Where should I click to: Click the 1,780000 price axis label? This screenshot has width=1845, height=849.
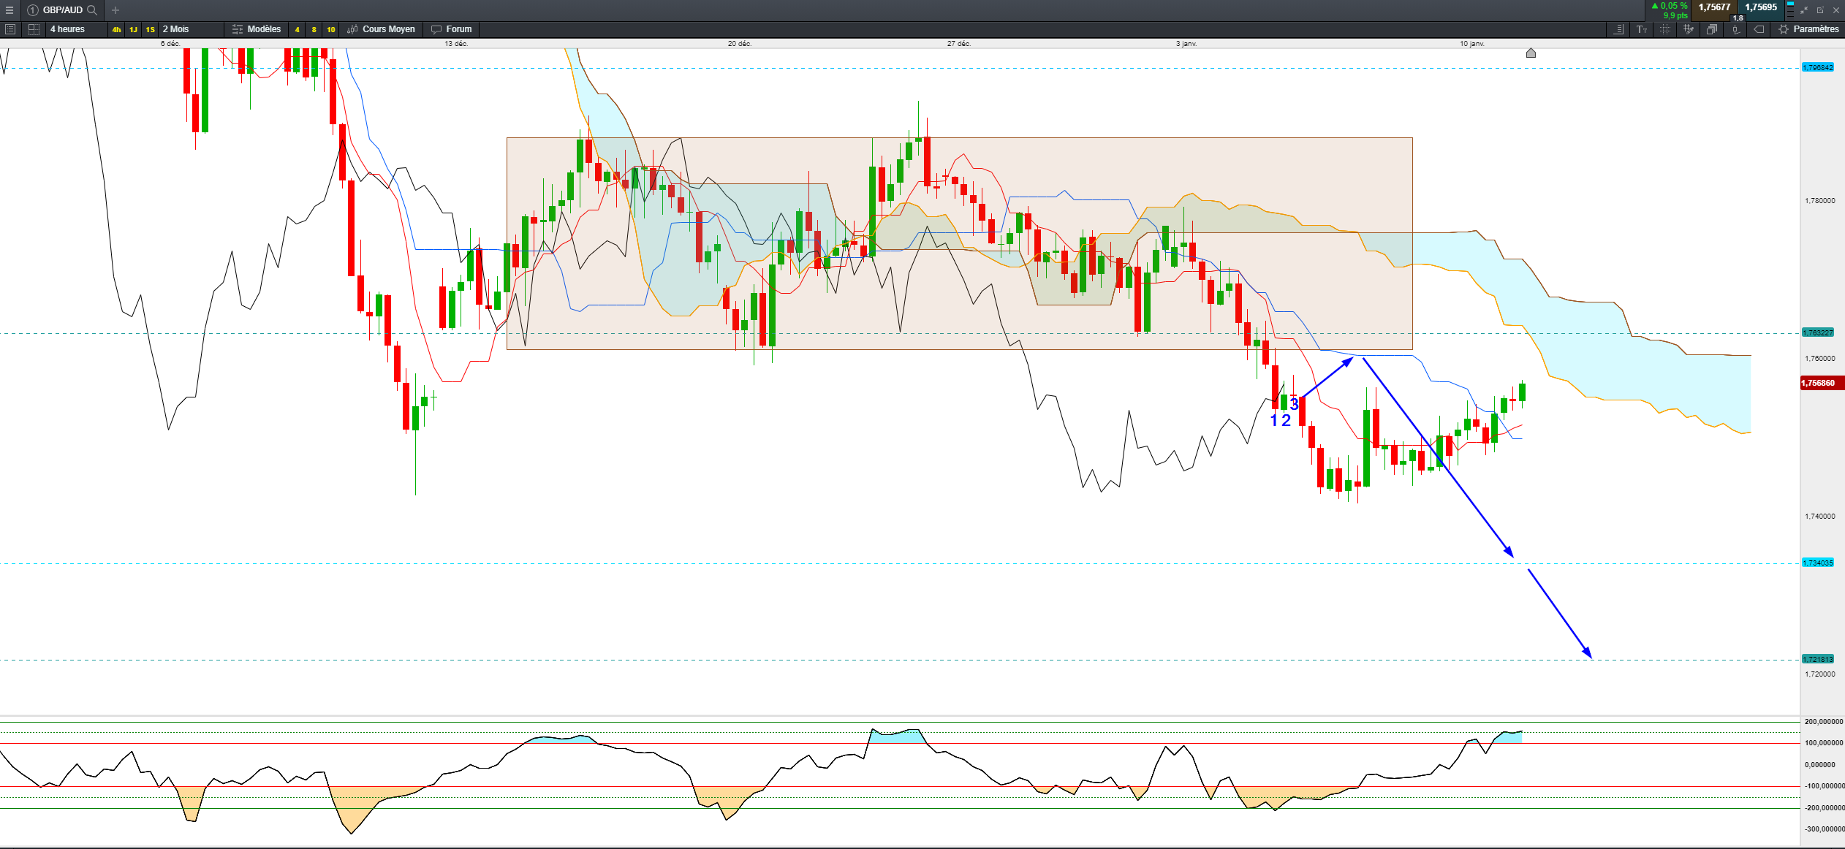click(x=1819, y=200)
